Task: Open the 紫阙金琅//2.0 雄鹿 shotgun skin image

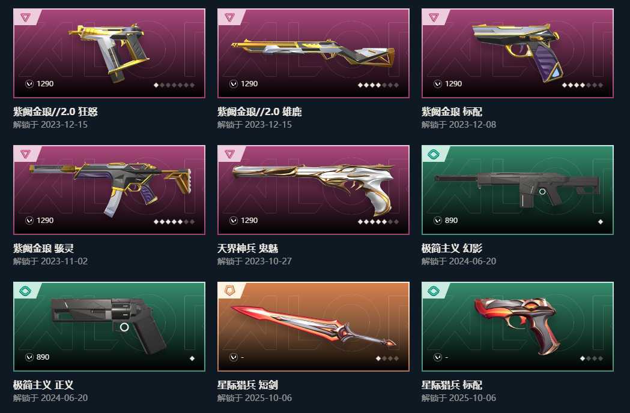Action: click(x=313, y=53)
